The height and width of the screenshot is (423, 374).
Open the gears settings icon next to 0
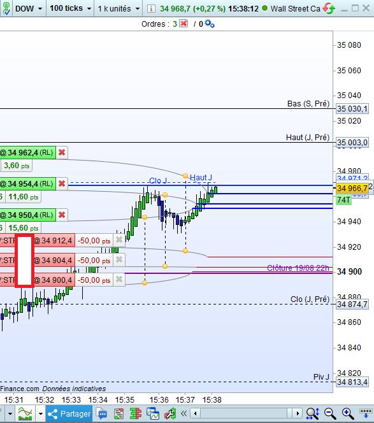pyautogui.click(x=210, y=24)
